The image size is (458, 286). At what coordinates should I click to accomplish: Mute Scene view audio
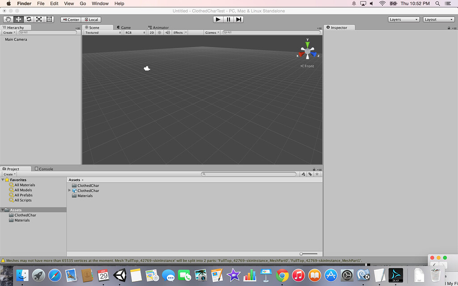tap(167, 32)
